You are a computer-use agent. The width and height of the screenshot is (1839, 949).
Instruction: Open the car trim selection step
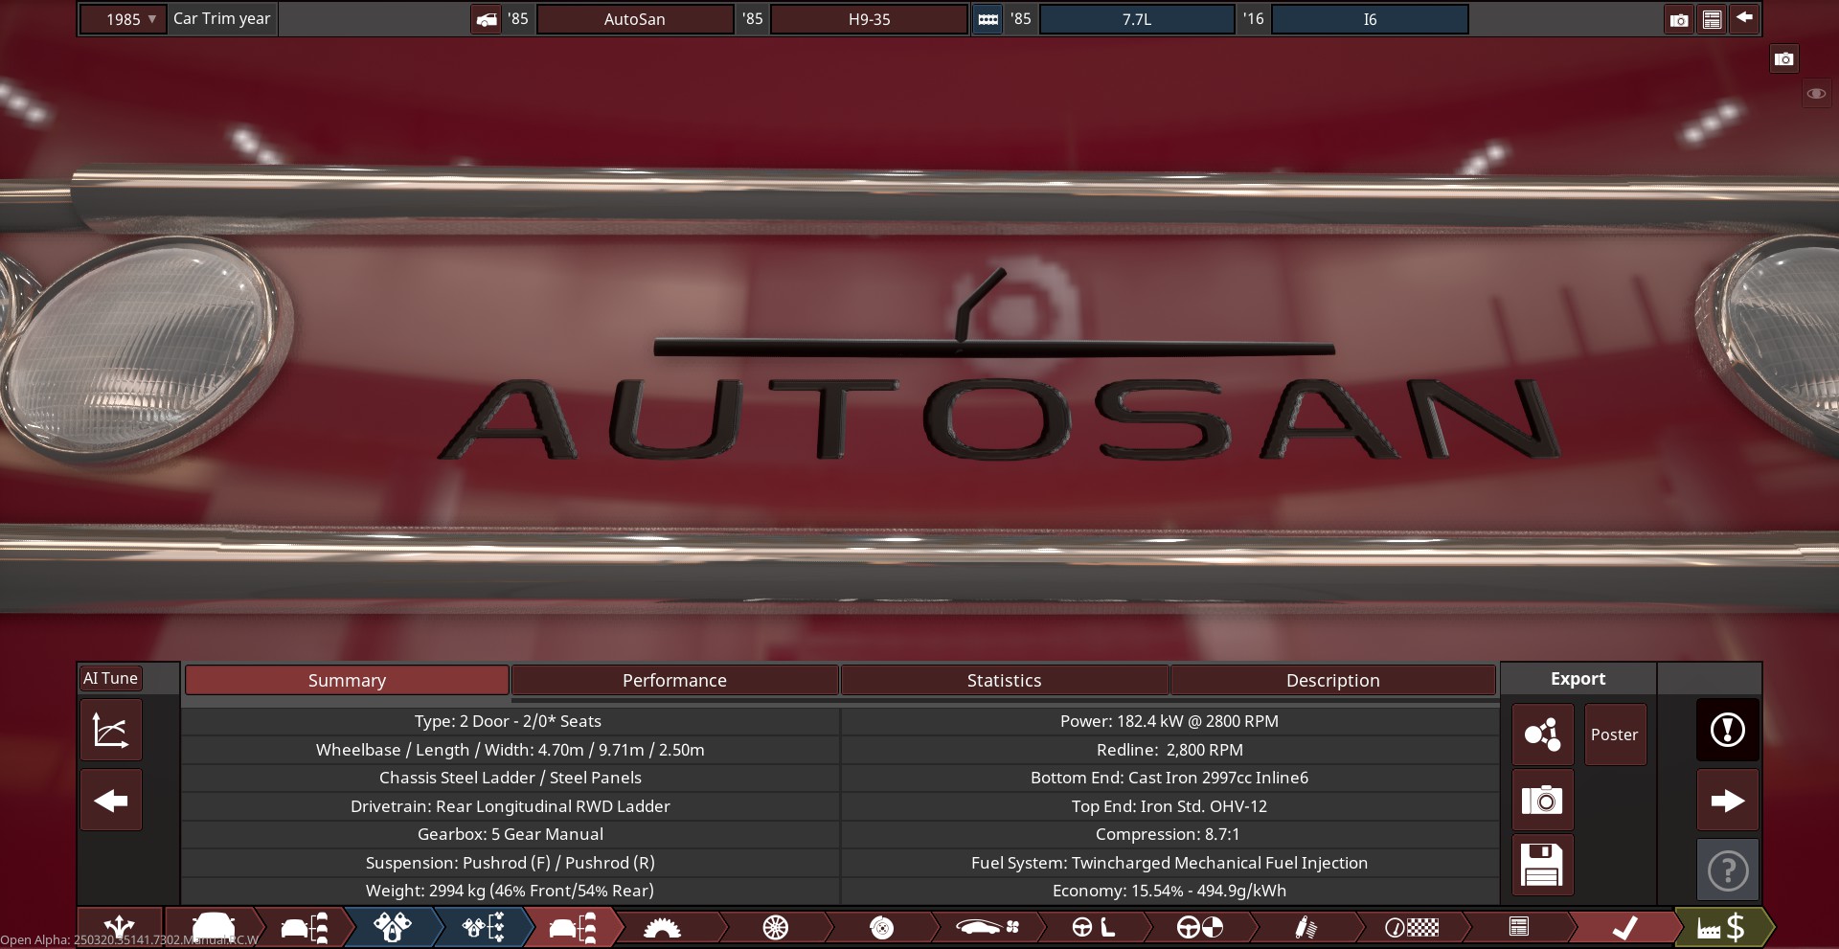[573, 927]
